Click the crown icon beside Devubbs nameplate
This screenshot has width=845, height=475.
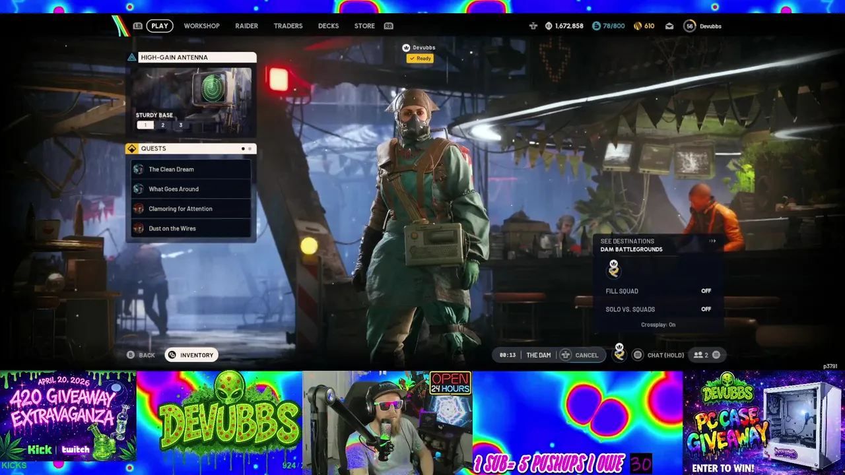point(407,47)
